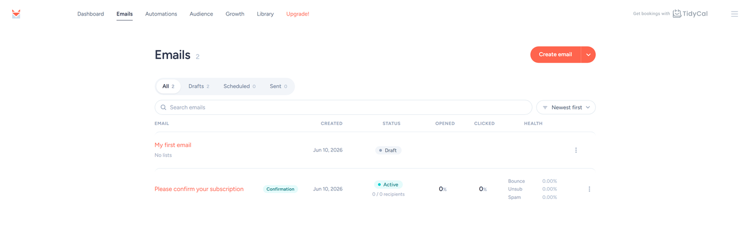
Task: Click the 0 / 0 recipients text
Action: click(x=389, y=194)
